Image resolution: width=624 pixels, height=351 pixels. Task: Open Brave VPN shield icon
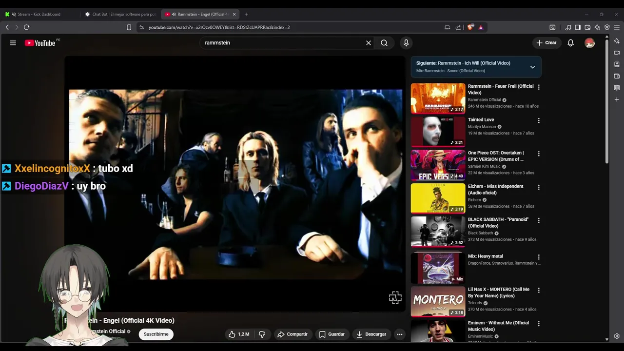(607, 27)
